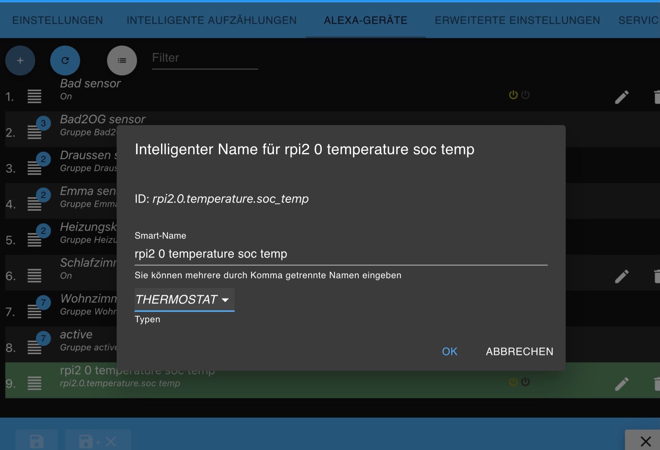Image resolution: width=660 pixels, height=450 pixels.
Task: Expand the active group badge showing 7
Action: click(43, 338)
